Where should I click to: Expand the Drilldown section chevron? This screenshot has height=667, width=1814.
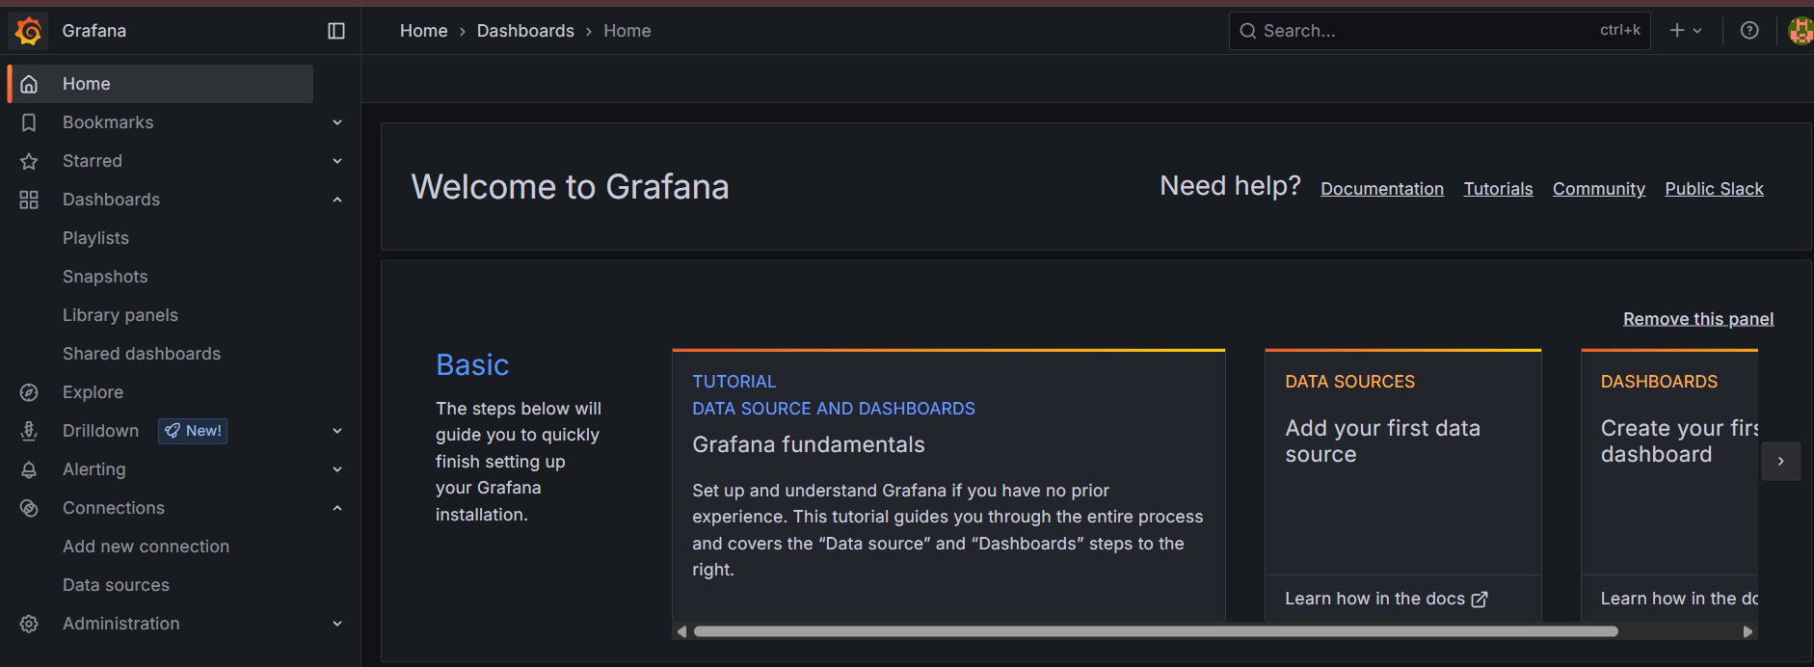pyautogui.click(x=337, y=431)
